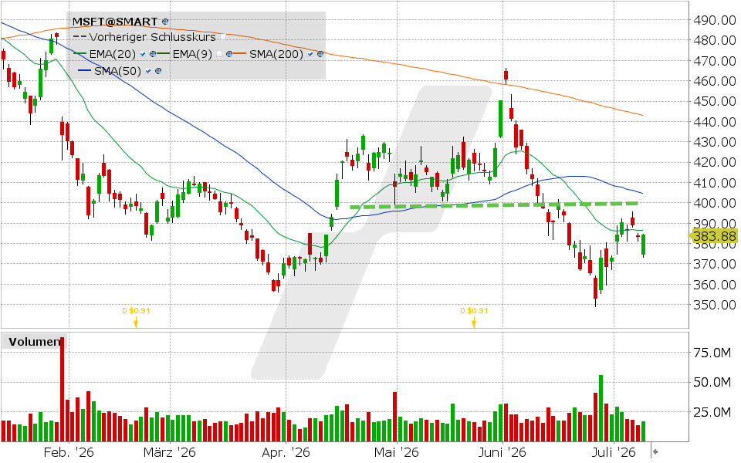Click the Vorheriger Schlusskurs legend label
The height and width of the screenshot is (463, 741).
152,37
